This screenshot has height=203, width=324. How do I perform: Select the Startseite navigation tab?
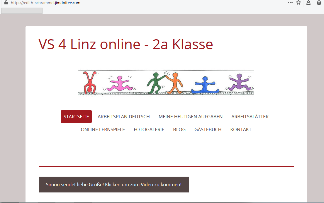point(76,117)
